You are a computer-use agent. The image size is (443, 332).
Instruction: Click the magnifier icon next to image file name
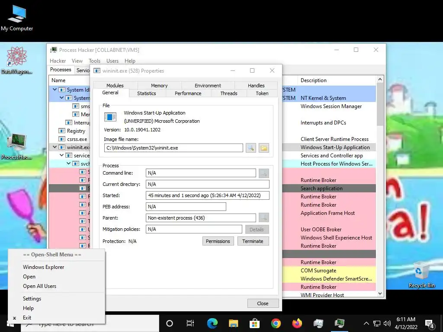(250, 148)
